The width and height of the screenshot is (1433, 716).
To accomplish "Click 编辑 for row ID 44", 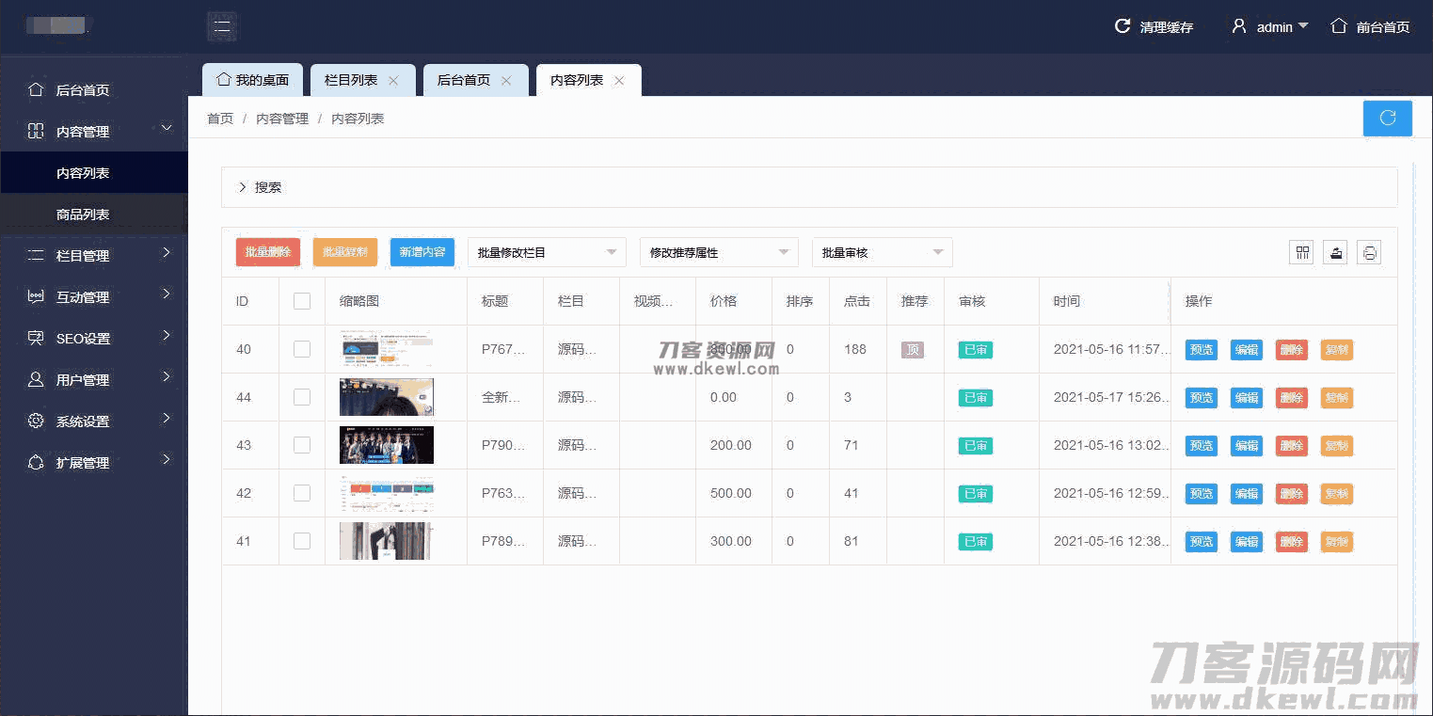I will (1247, 397).
